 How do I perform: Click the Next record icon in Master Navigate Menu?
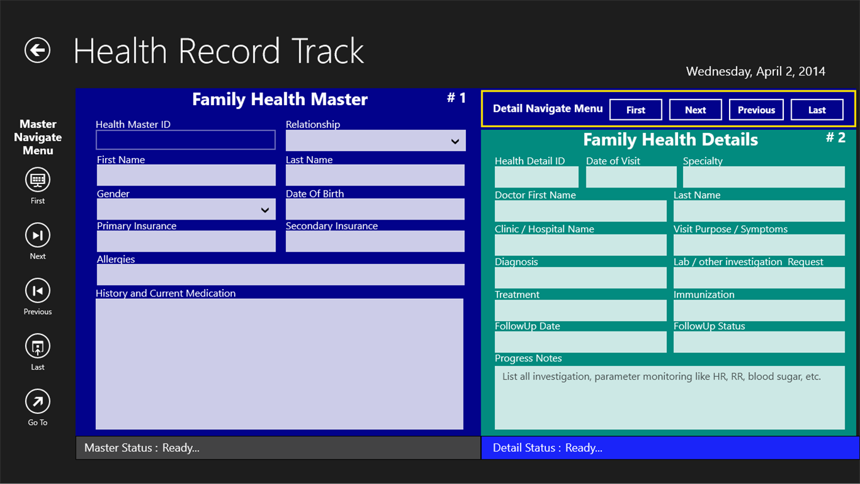37,236
